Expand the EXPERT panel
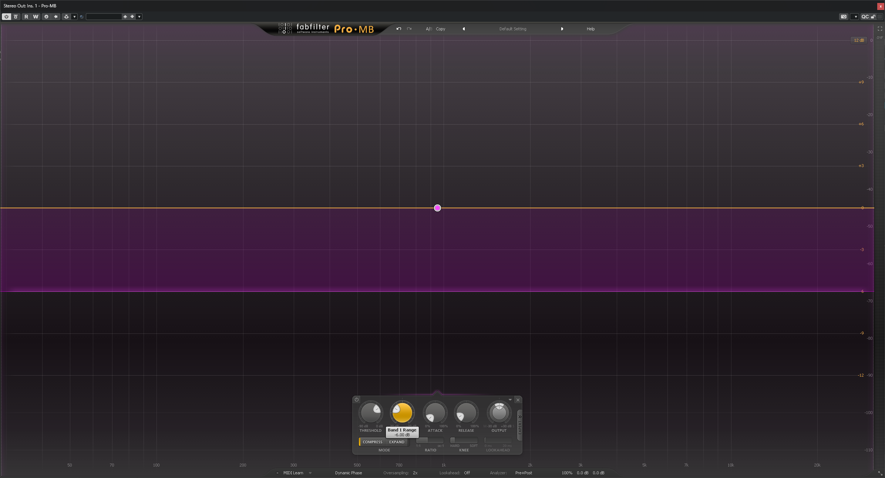Screen dimensions: 885x478 coord(520,425)
